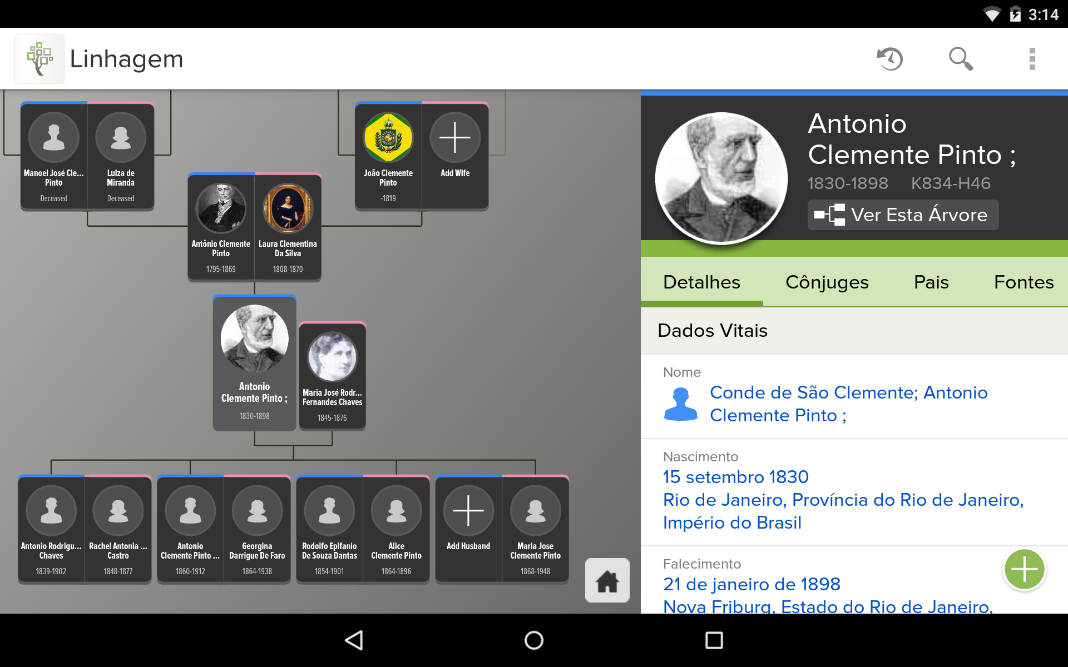Tap the home icon to recenter the tree
This screenshot has height=667, width=1068.
607,580
